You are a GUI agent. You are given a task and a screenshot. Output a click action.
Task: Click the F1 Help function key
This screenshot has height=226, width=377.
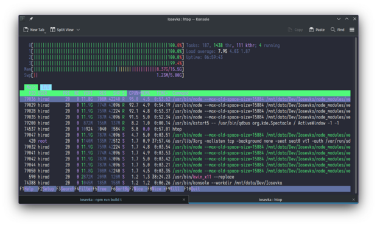29,189
